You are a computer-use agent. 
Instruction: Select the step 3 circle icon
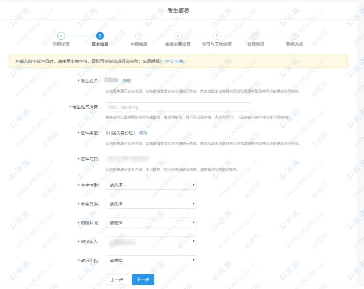point(139,36)
